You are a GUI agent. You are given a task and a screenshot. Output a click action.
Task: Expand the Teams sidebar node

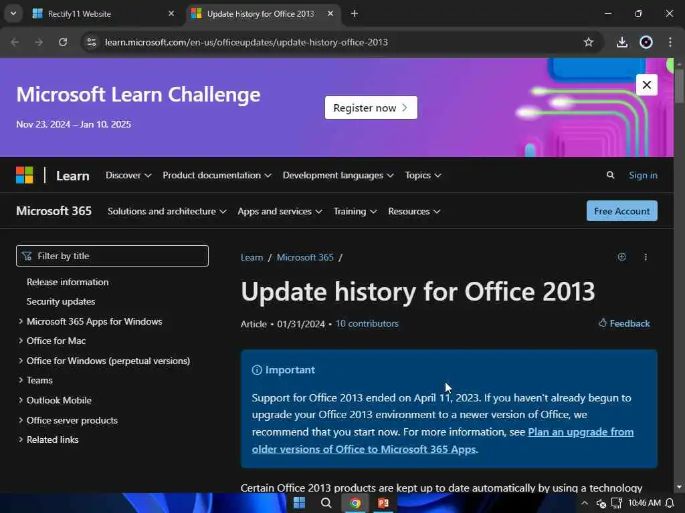[21, 380]
